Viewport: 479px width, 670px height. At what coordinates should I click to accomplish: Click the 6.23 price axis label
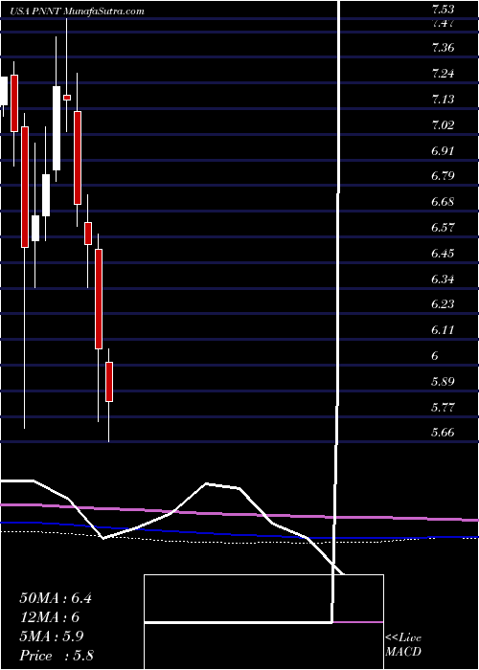442,304
